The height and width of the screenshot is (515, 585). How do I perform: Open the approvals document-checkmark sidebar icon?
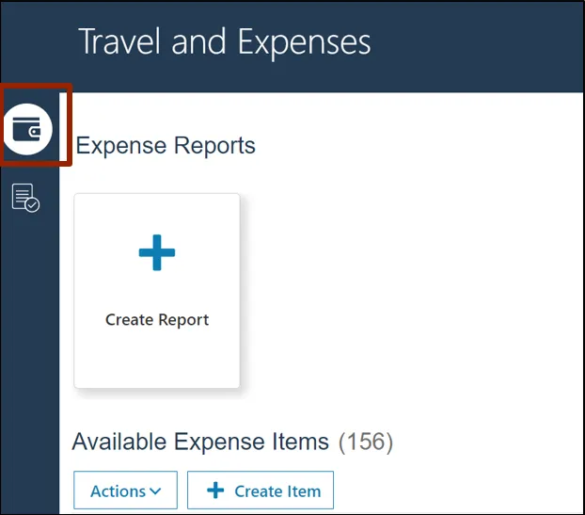point(25,198)
